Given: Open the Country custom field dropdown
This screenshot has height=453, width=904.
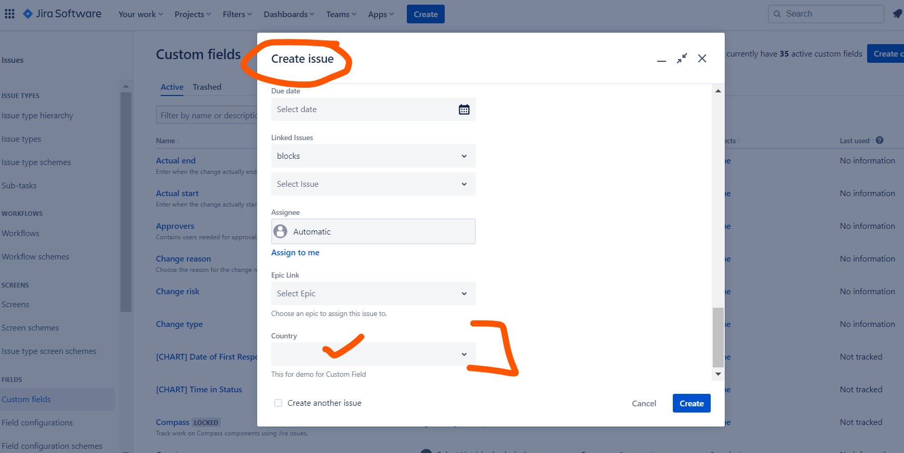Looking at the screenshot, I should tap(373, 354).
